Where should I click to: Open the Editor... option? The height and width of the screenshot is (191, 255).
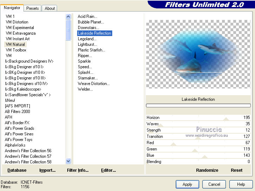(108, 170)
